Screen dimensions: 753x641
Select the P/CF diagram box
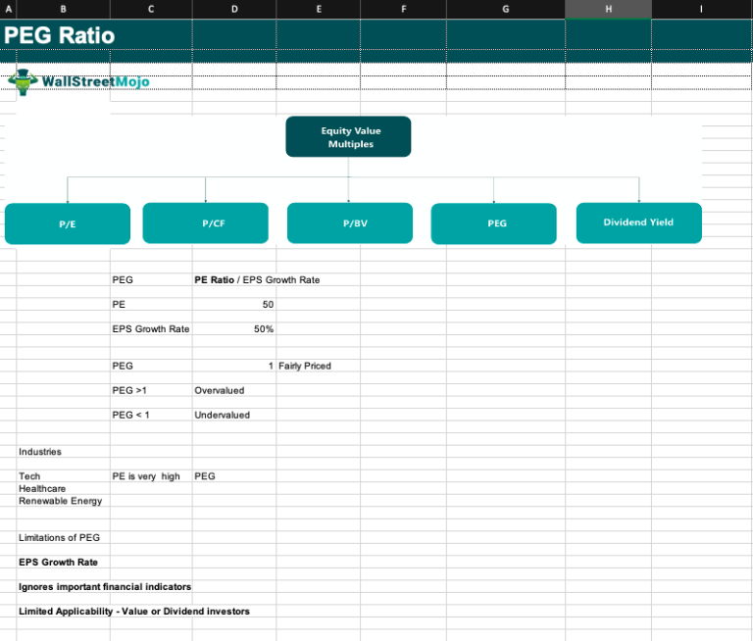(206, 223)
